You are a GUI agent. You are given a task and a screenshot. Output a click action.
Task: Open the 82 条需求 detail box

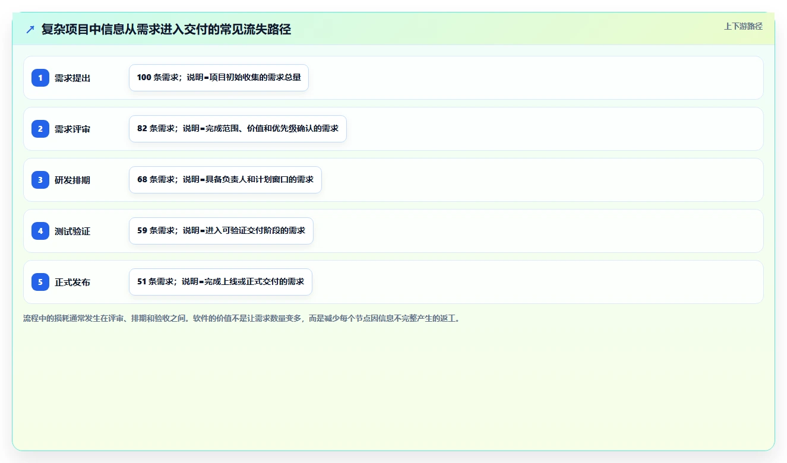pyautogui.click(x=238, y=129)
